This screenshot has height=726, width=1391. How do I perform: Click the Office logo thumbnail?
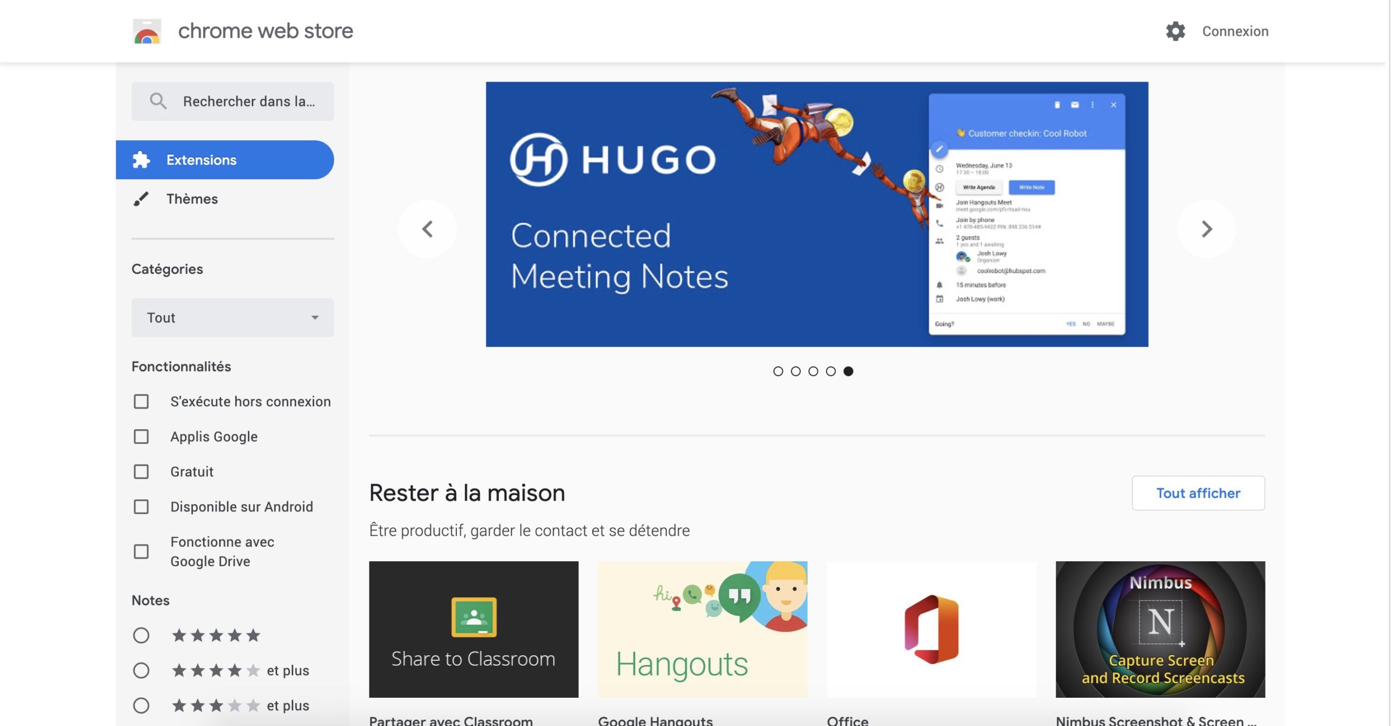931,629
